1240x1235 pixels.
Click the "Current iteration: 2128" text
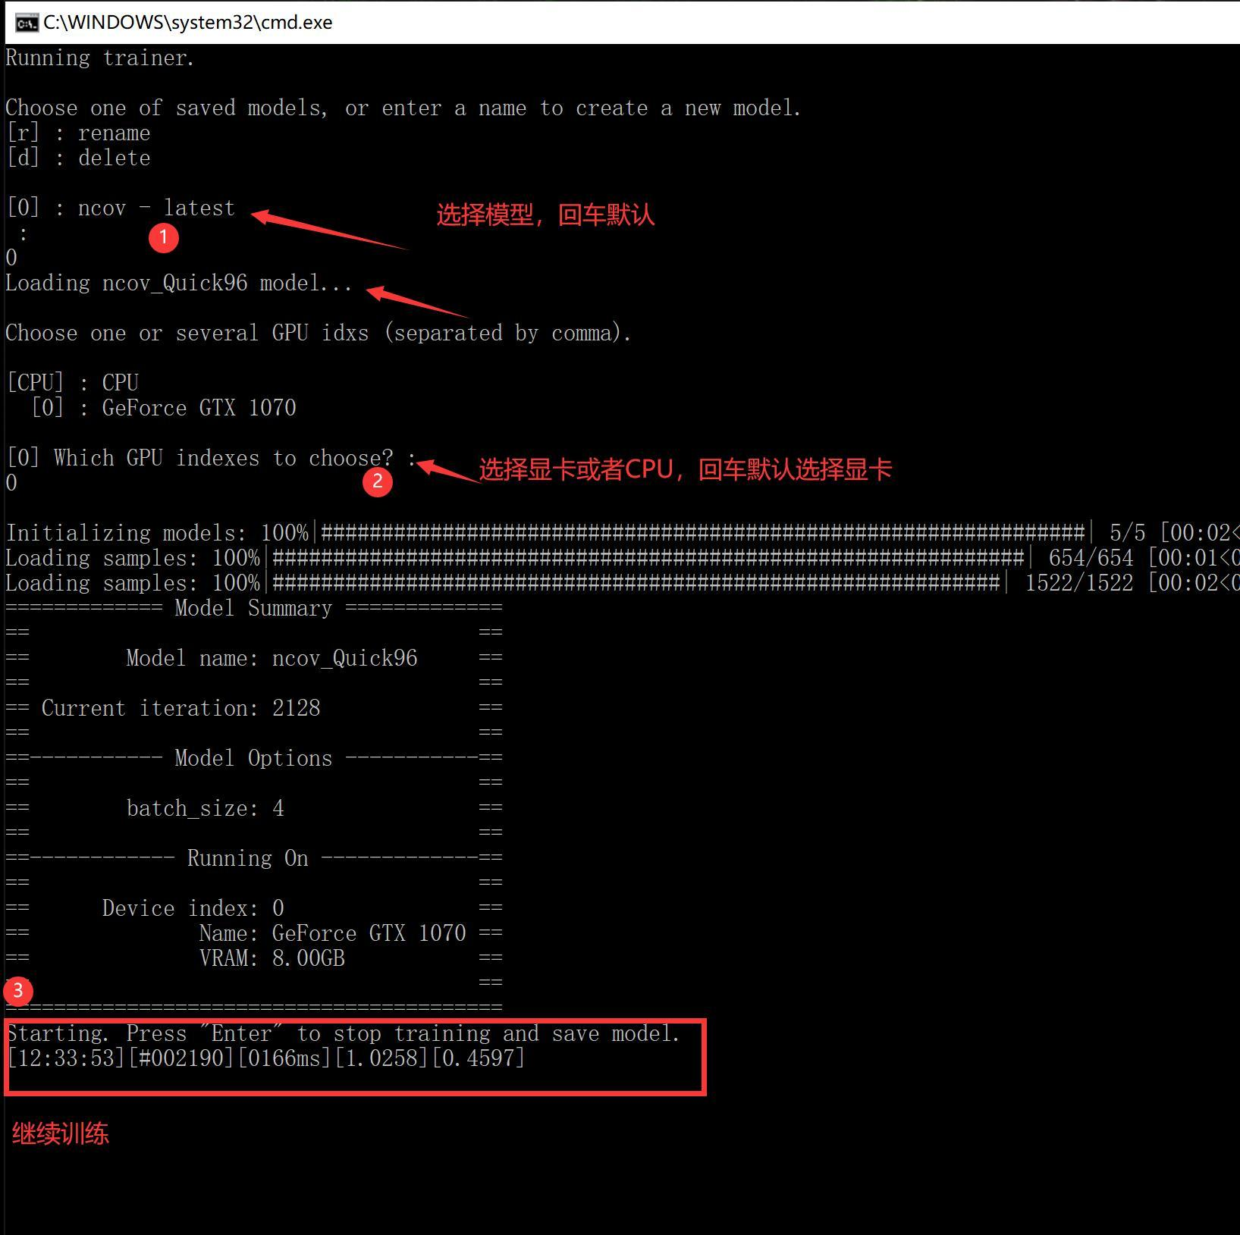pos(181,708)
